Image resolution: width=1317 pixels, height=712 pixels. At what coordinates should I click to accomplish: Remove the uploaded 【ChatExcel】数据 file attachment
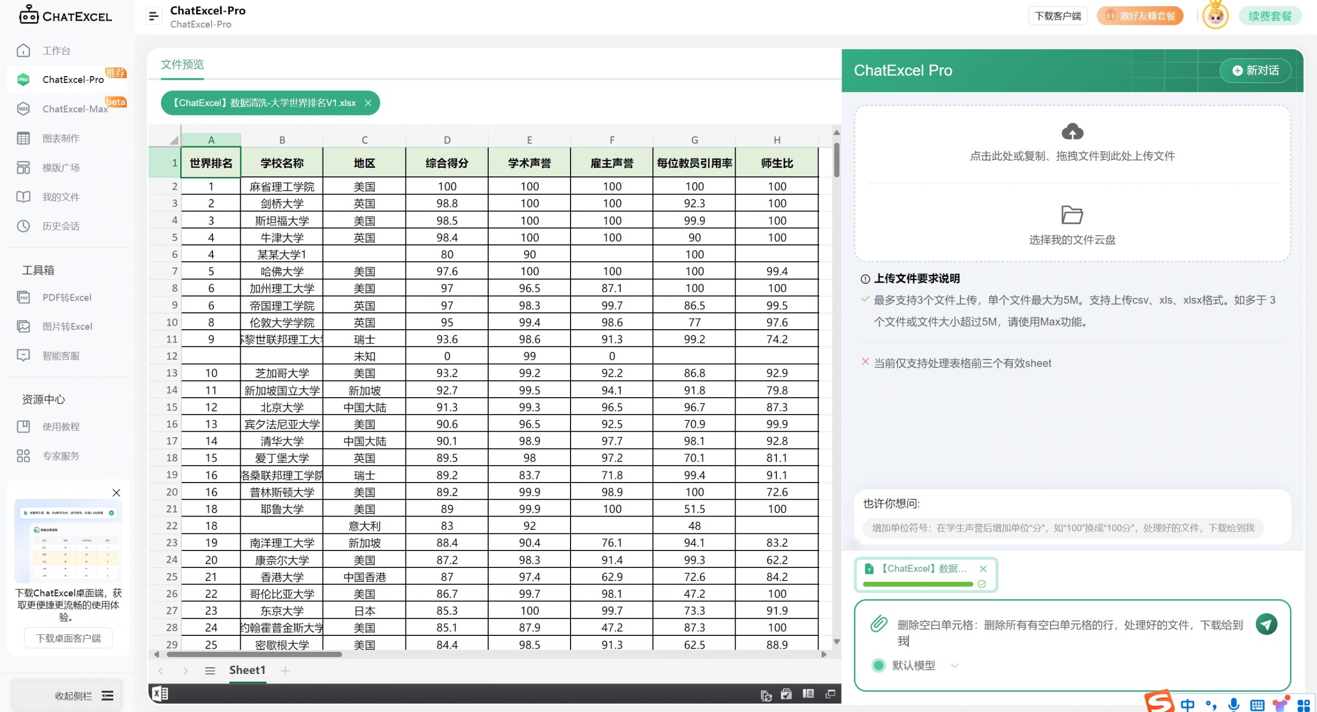[984, 568]
